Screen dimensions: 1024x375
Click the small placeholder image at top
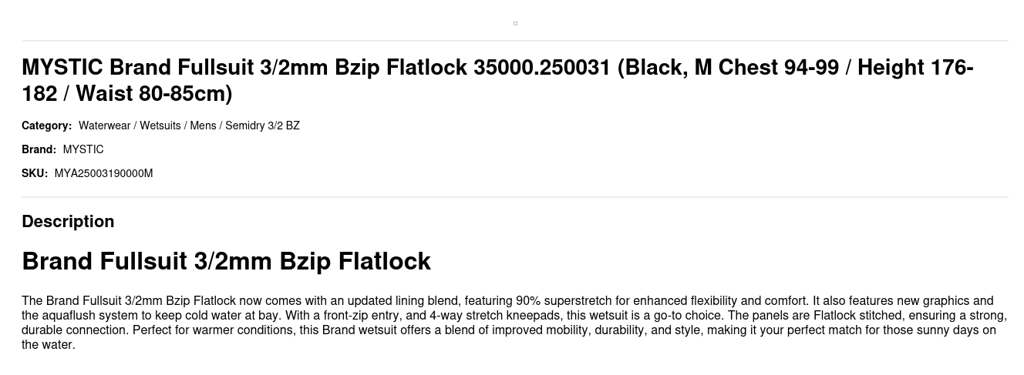(x=515, y=23)
